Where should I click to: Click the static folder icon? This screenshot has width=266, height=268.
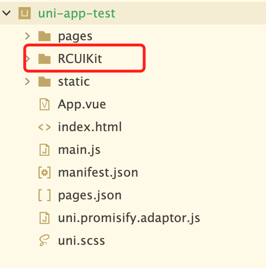click(44, 81)
